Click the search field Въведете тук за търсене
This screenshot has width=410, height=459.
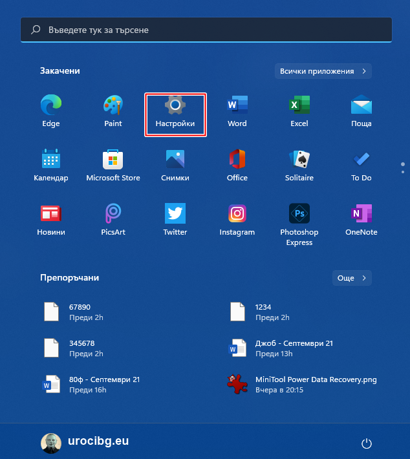[206, 30]
